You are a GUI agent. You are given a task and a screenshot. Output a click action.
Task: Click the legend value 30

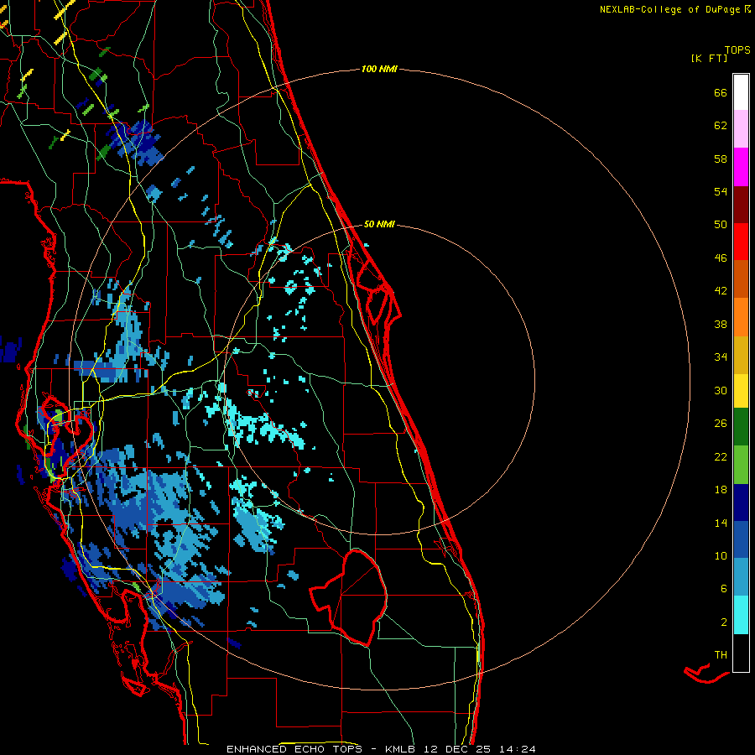[x=721, y=390]
